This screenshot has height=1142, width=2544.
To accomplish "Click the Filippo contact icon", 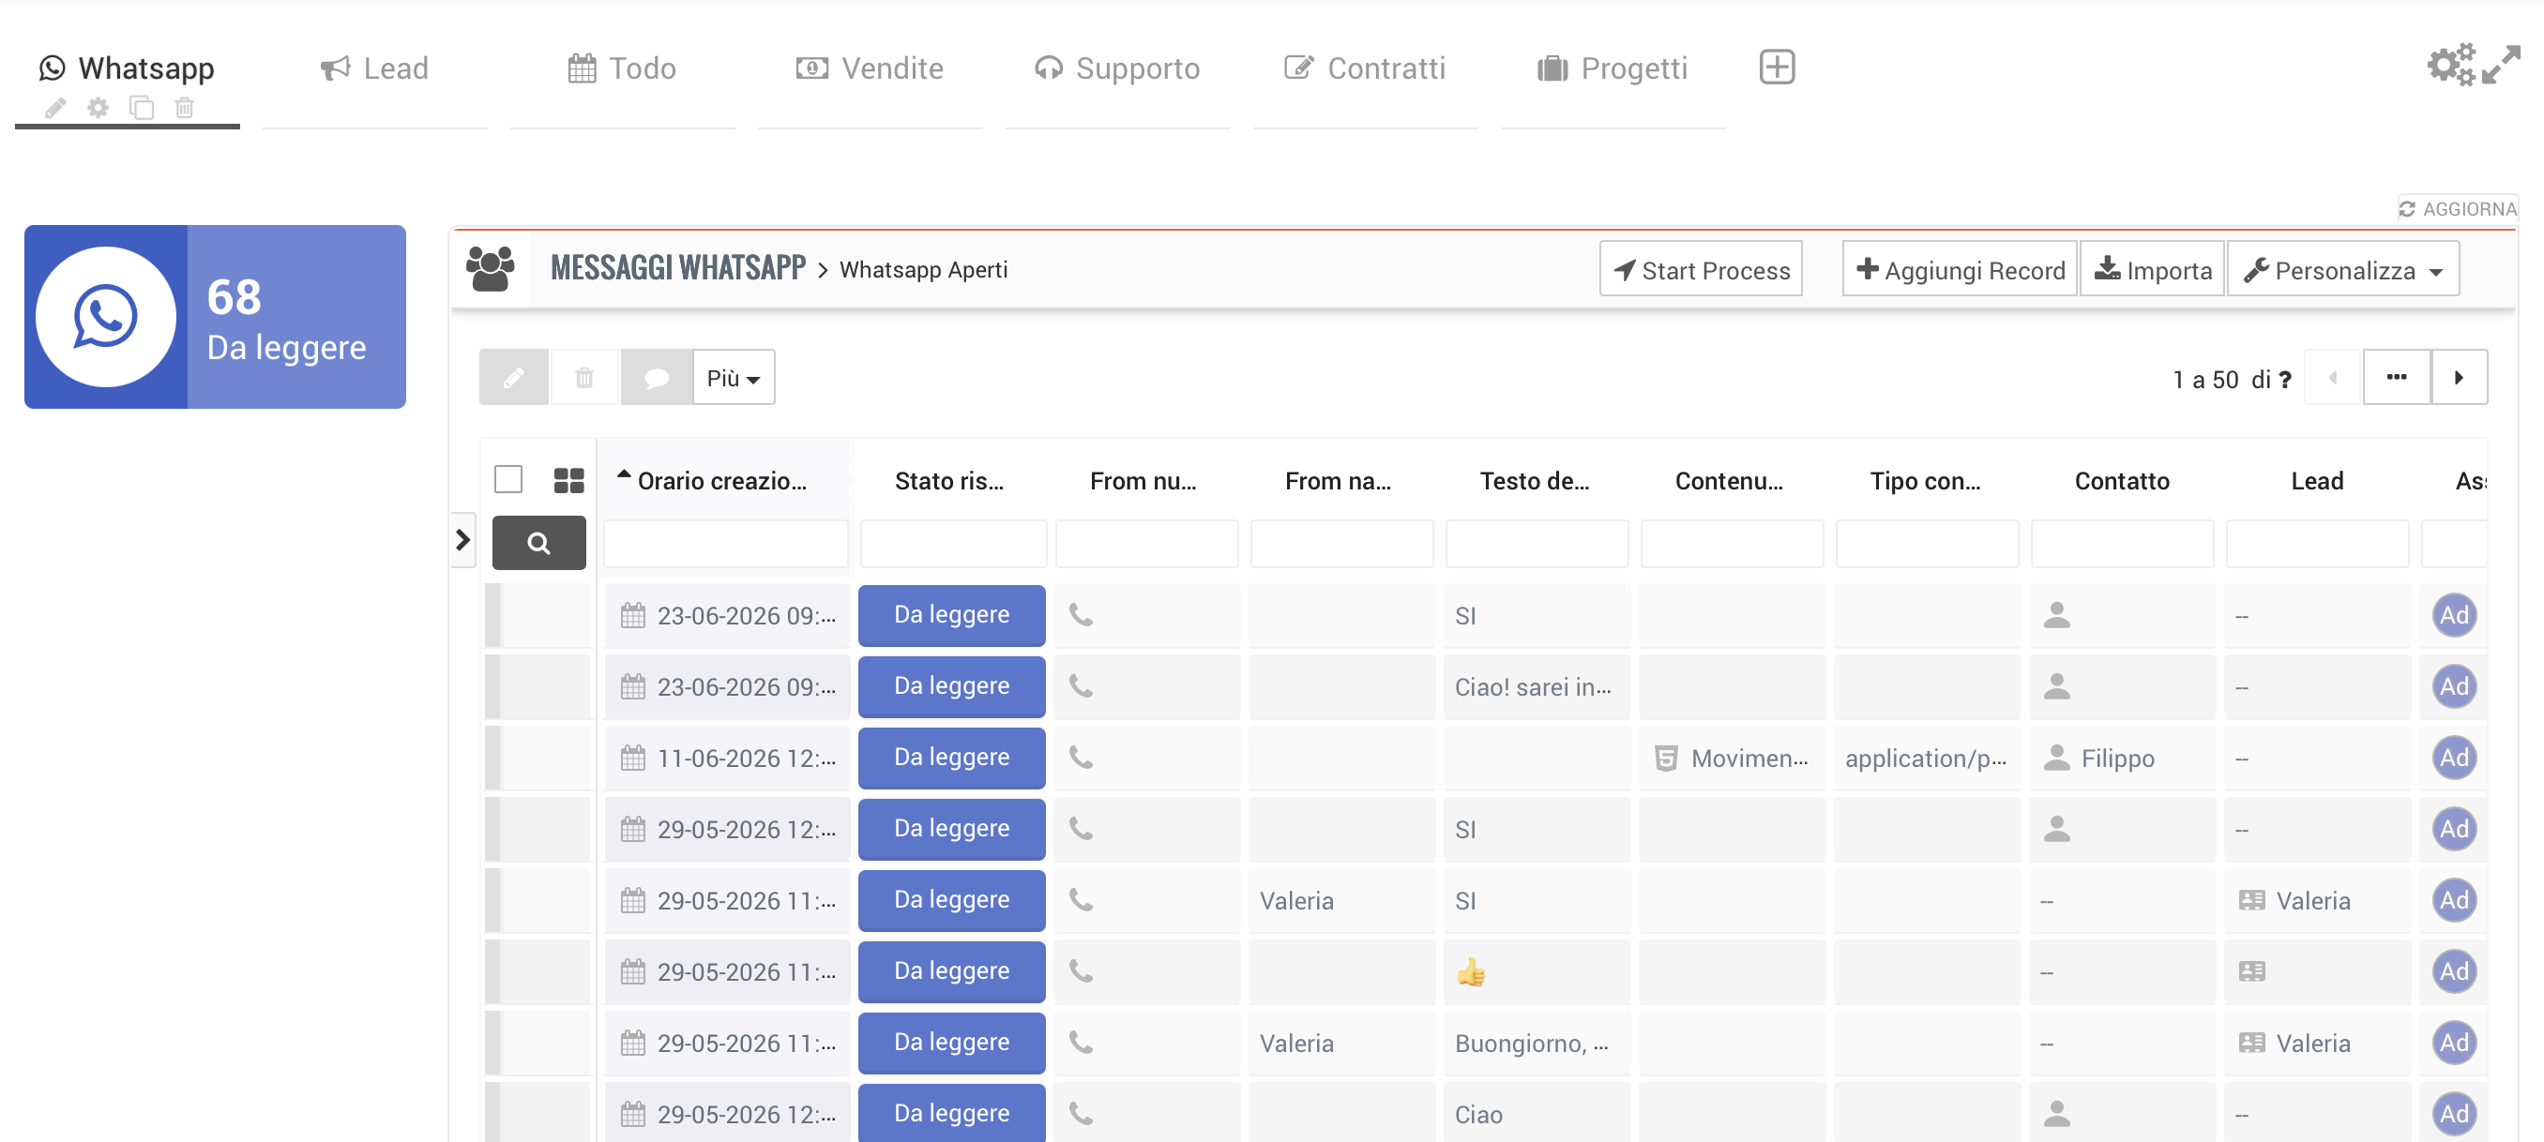I will (2057, 758).
